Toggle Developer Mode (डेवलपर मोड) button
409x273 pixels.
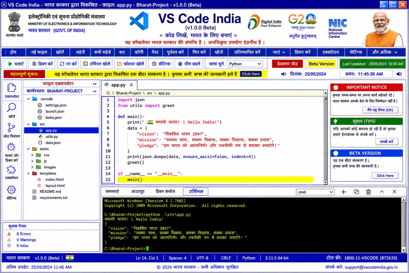click(287, 64)
